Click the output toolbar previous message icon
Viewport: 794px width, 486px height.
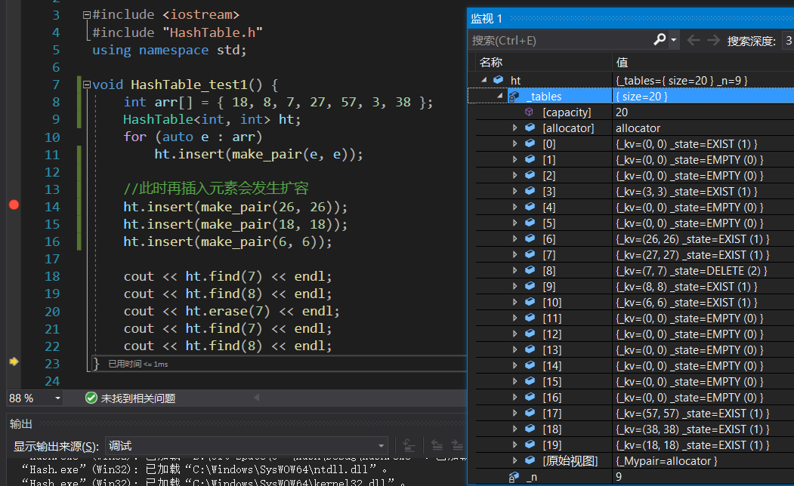click(x=437, y=445)
